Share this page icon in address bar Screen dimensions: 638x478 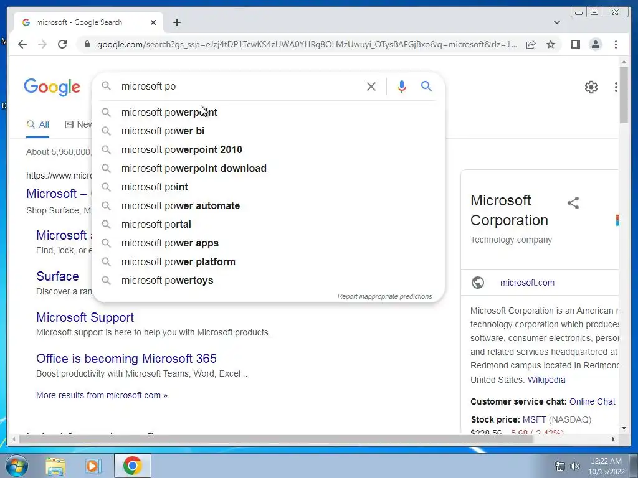point(531,44)
